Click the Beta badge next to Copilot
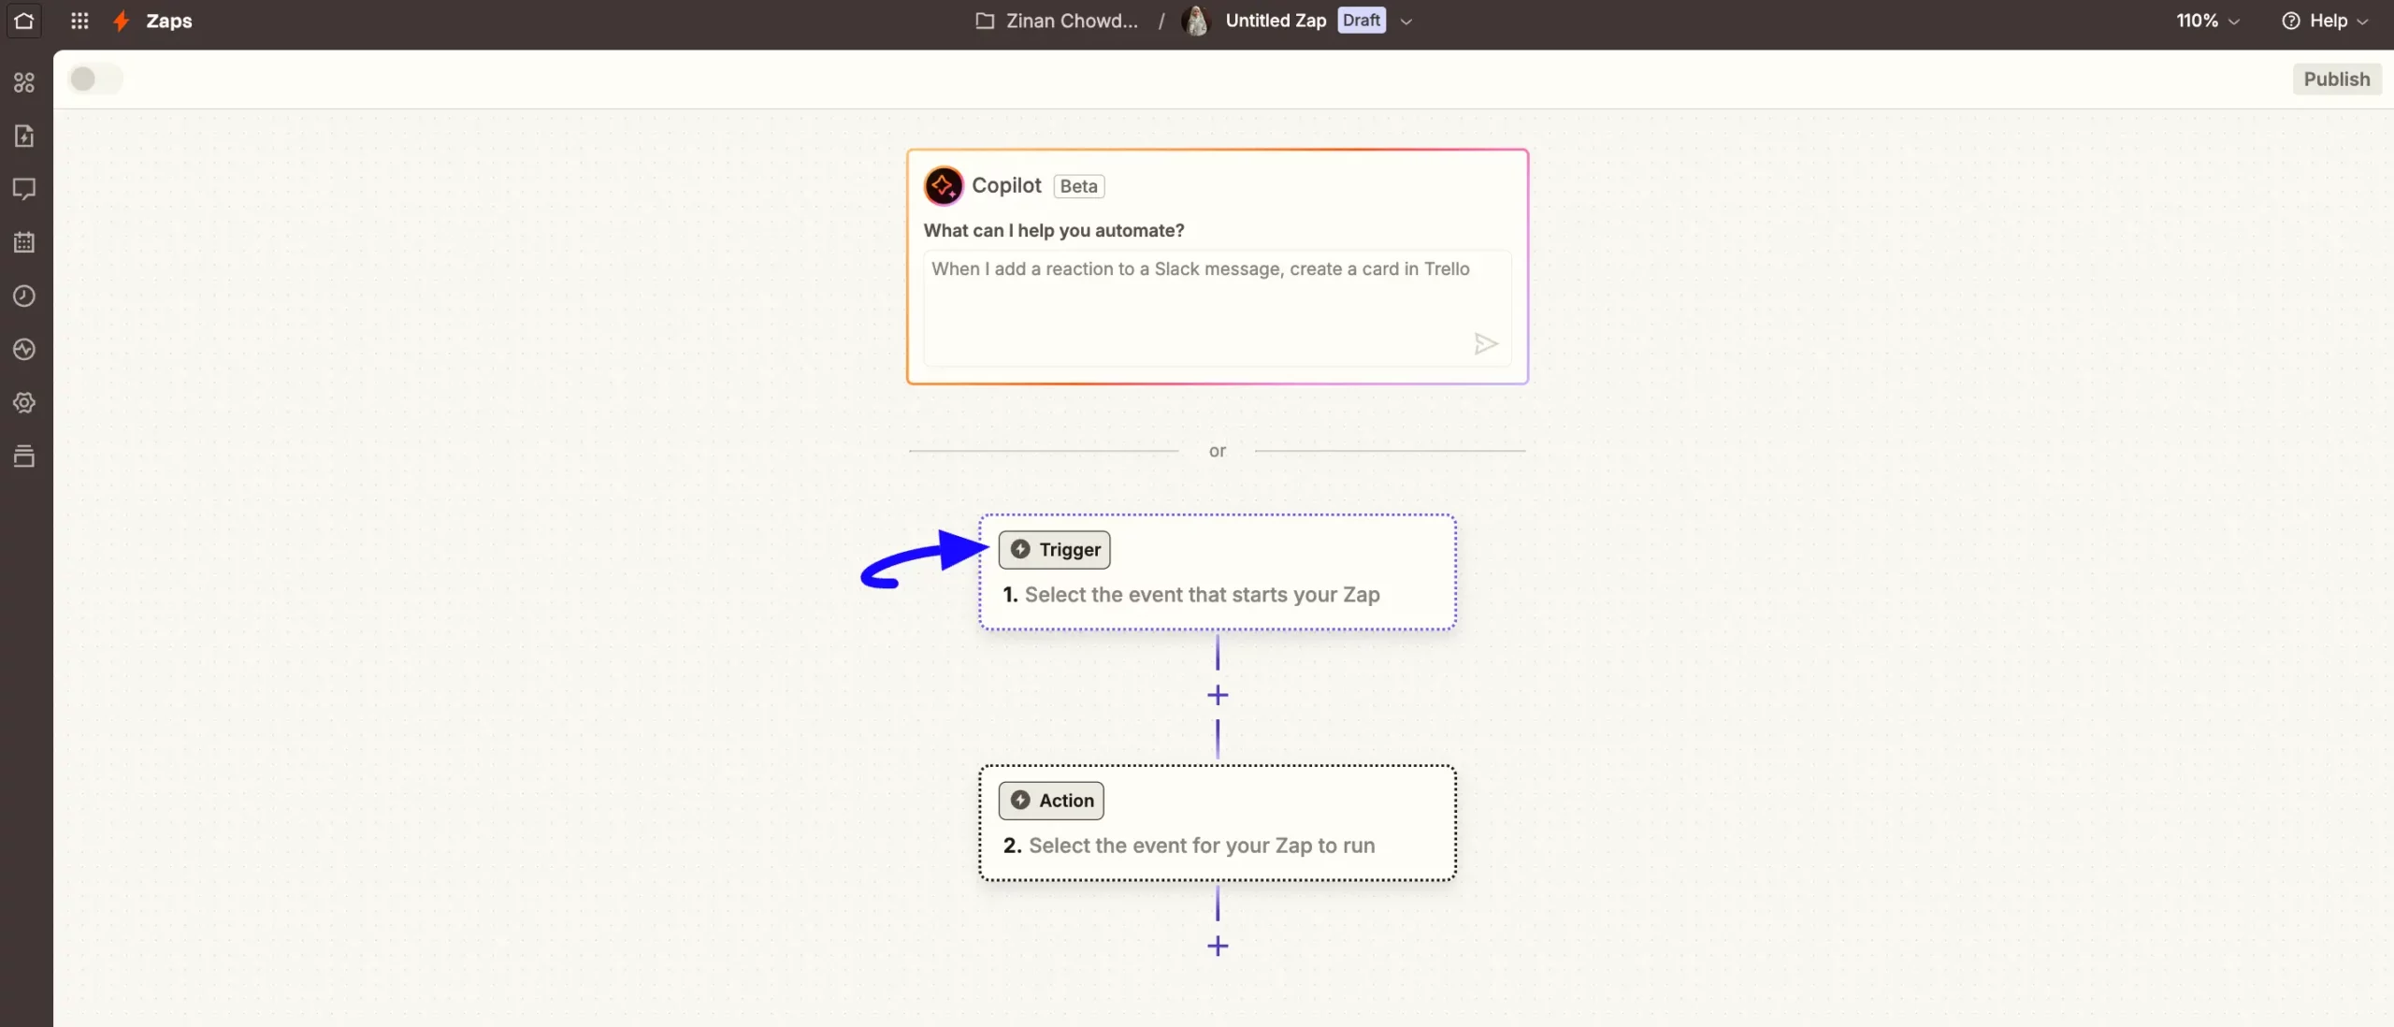The height and width of the screenshot is (1027, 2394). (x=1078, y=186)
